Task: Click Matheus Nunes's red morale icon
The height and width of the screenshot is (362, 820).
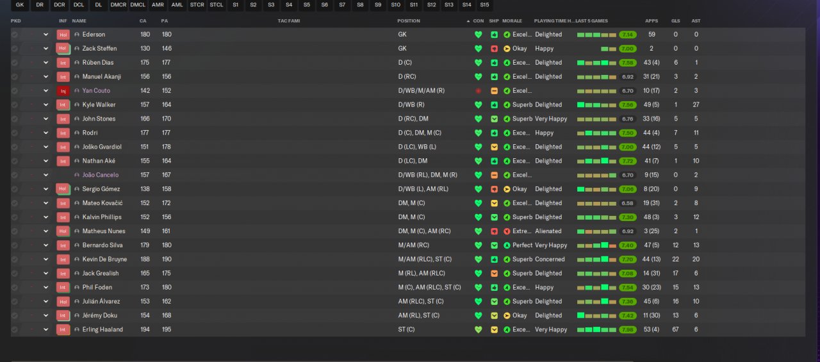Action: pyautogui.click(x=507, y=231)
